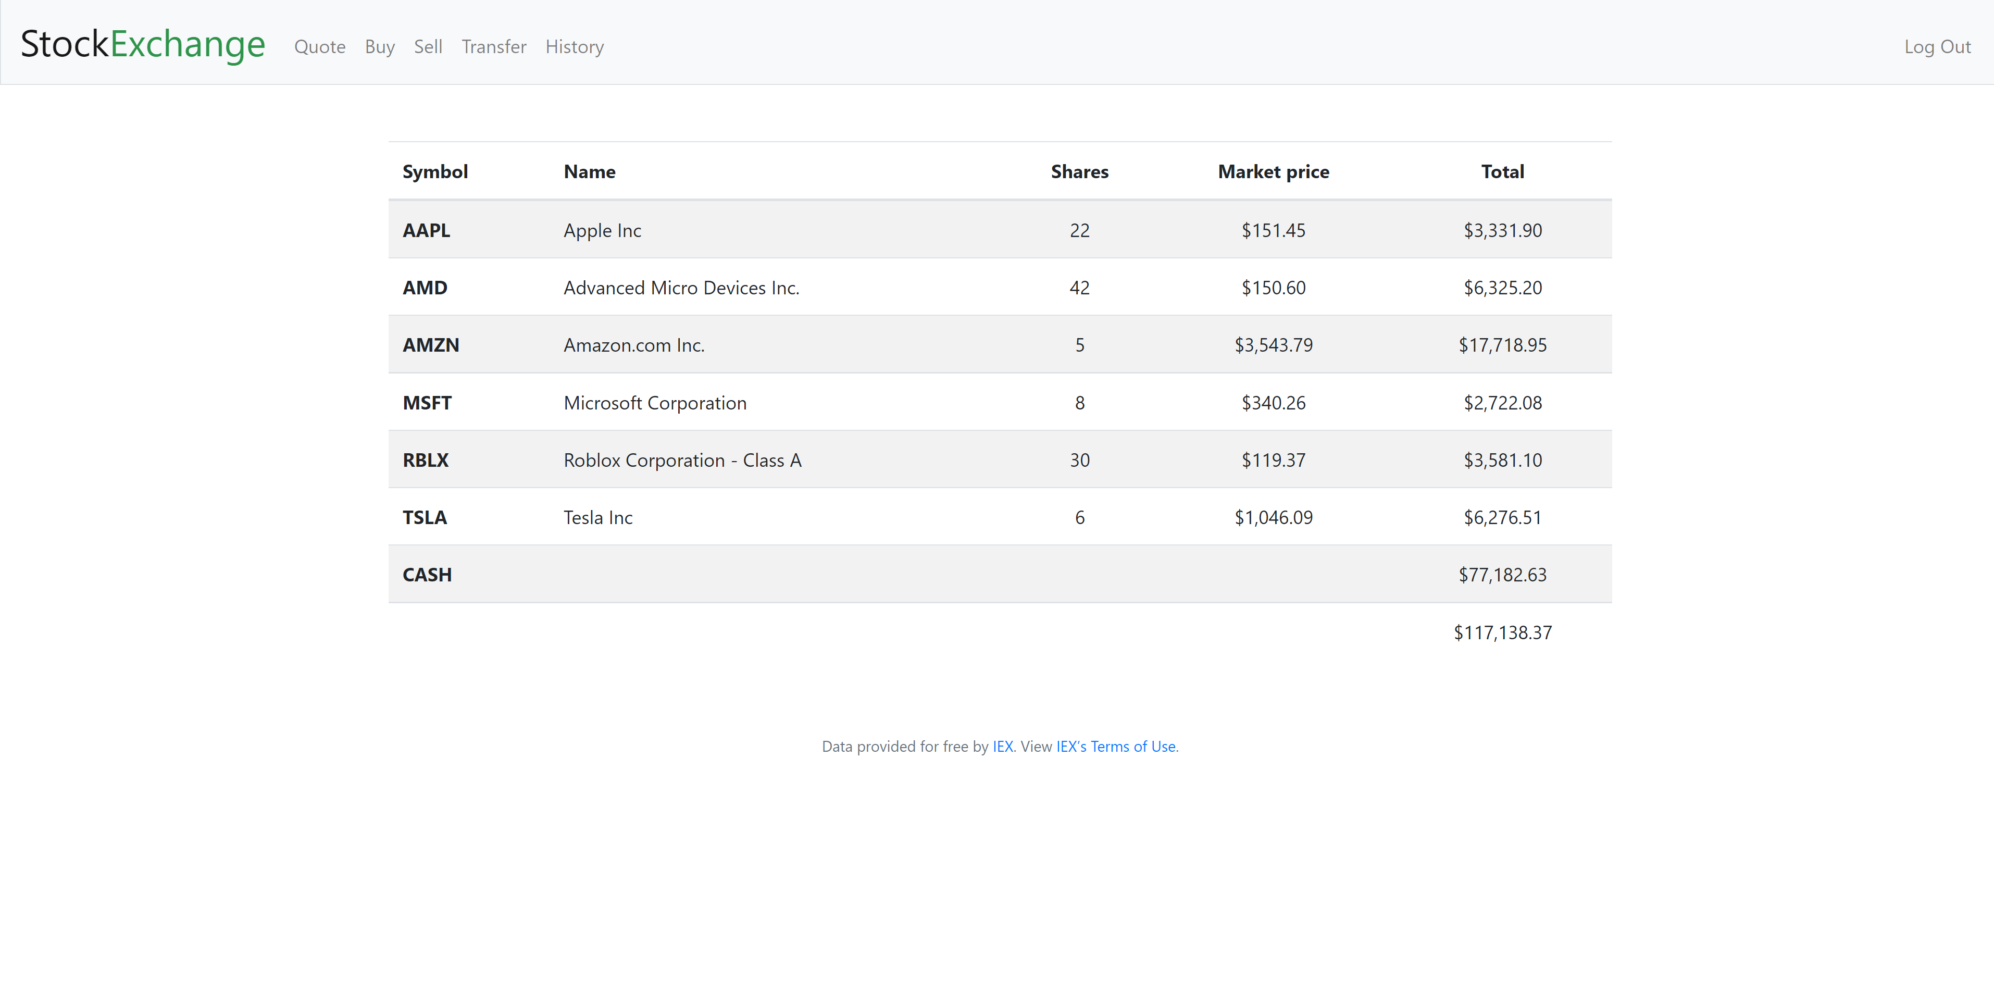1994x981 pixels.
Task: Open the IEX link in footer
Action: coord(1002,747)
